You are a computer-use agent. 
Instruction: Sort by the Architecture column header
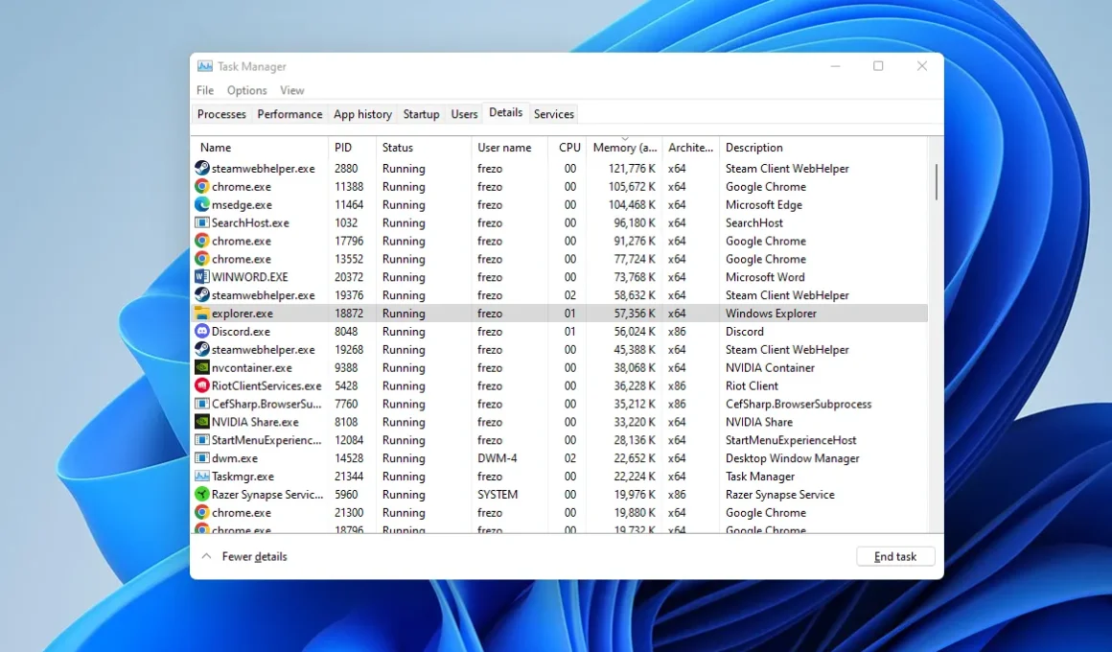[x=691, y=148]
